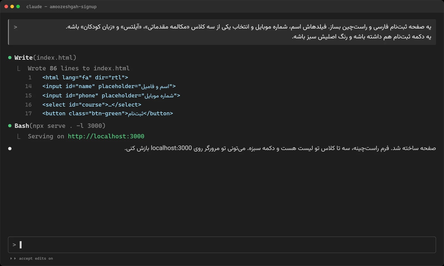Click the double-arrow icon before accept edits
Image resolution: width=444 pixels, height=266 pixels.
(13, 259)
